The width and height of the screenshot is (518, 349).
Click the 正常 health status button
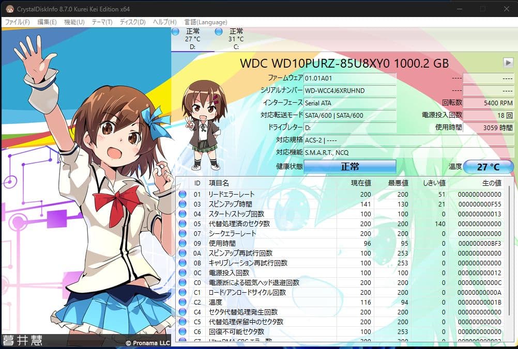[x=350, y=166]
